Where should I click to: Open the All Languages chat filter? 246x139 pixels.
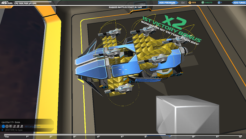click(32, 126)
